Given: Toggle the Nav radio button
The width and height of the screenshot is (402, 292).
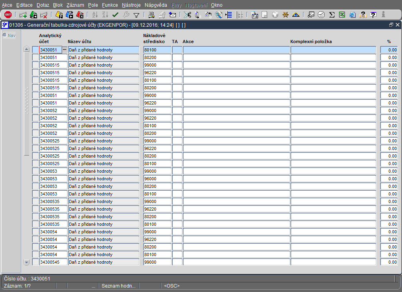Looking at the screenshot, I should (5, 35).
